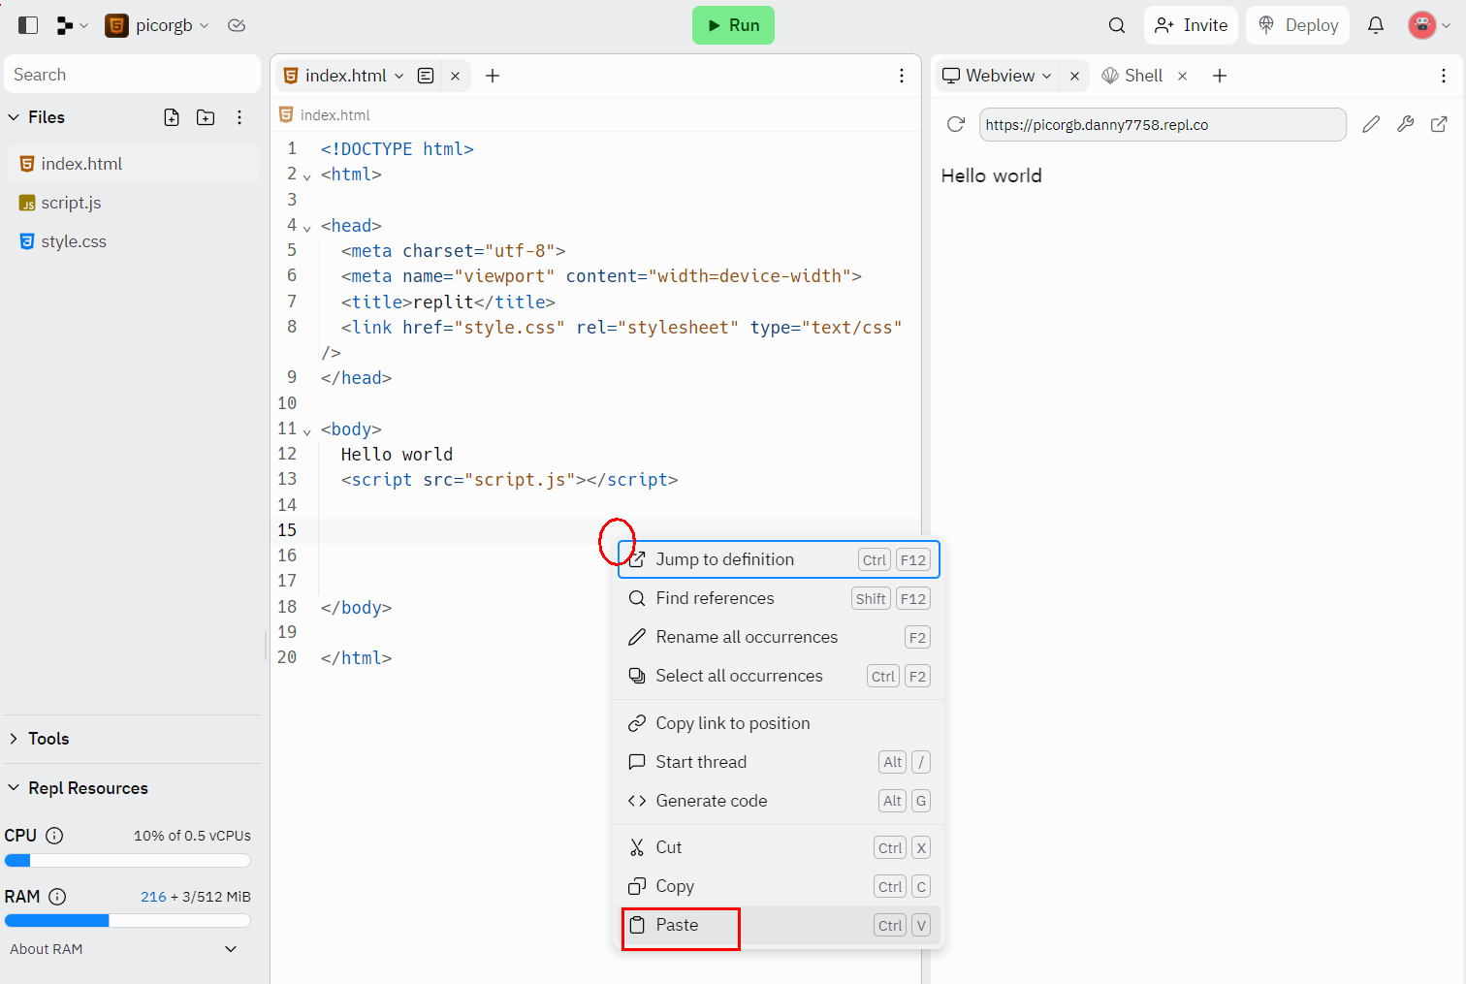Fold the html tag on line 2
The image size is (1466, 984).
[307, 176]
